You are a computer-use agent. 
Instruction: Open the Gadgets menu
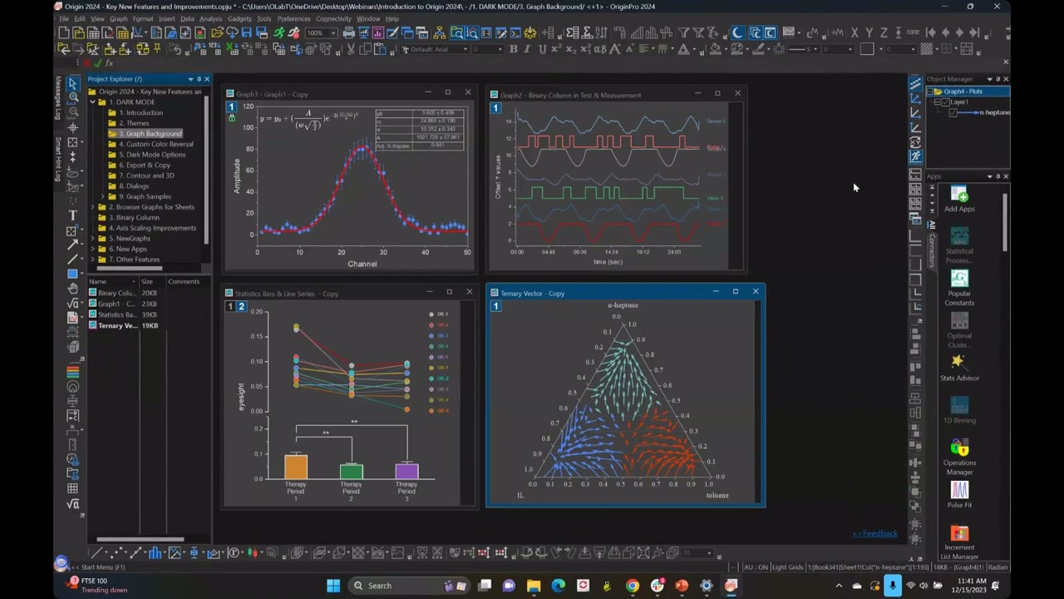pyautogui.click(x=239, y=18)
